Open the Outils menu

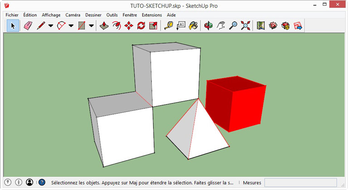point(112,15)
